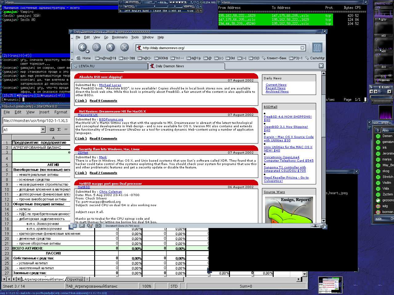Click the Alias column header in contact list

tap(387, 130)
